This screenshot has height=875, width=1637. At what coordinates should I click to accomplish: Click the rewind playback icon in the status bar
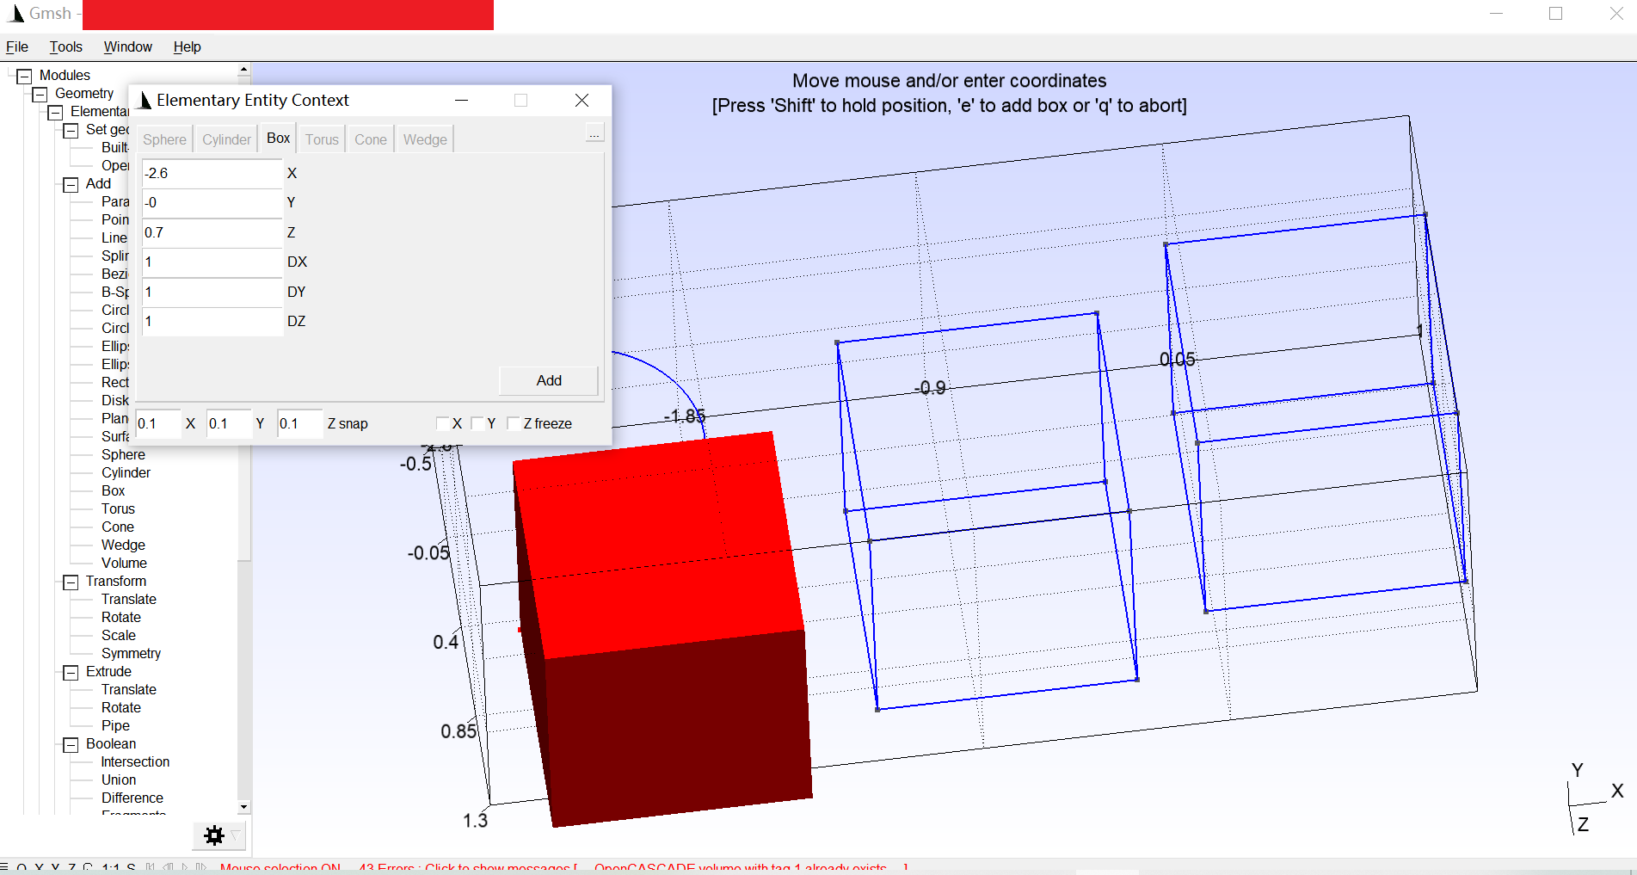click(150, 867)
